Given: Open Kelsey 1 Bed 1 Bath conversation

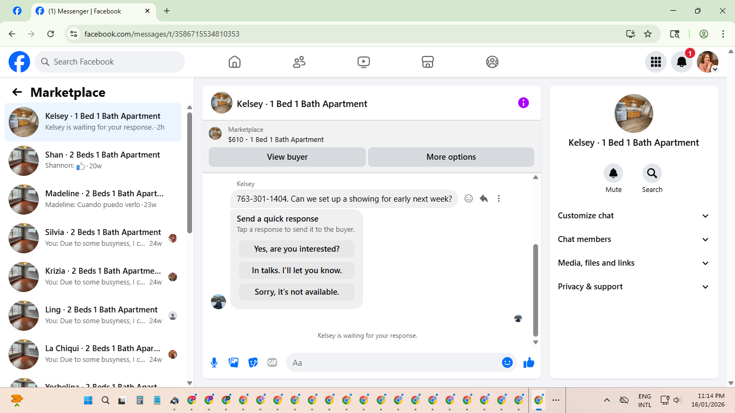Looking at the screenshot, I should 93,122.
